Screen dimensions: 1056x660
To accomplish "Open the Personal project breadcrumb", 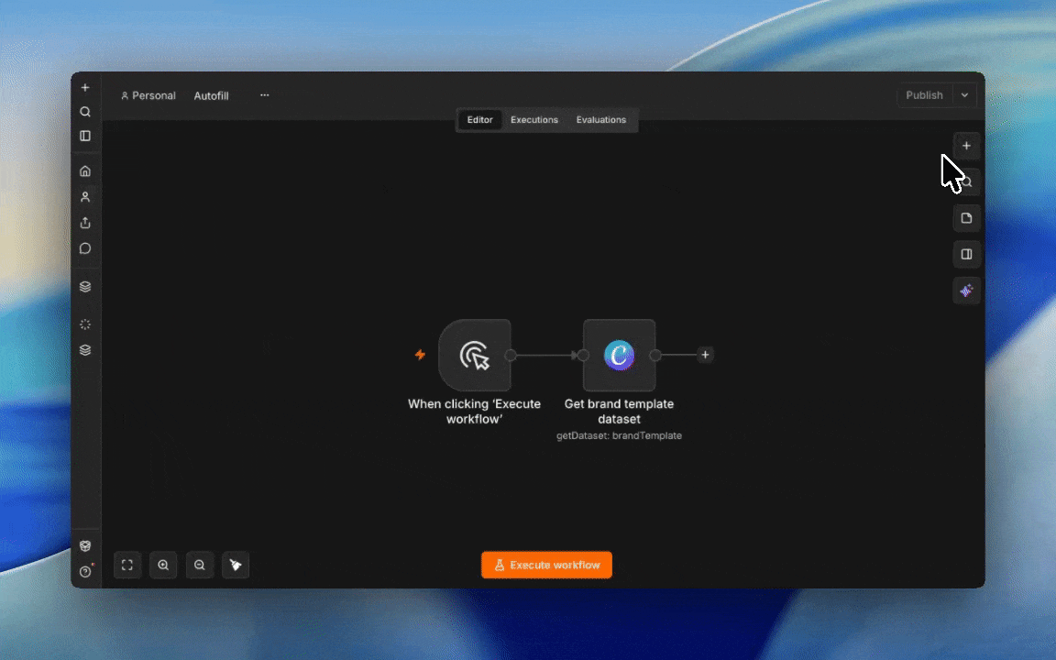I will 148,95.
